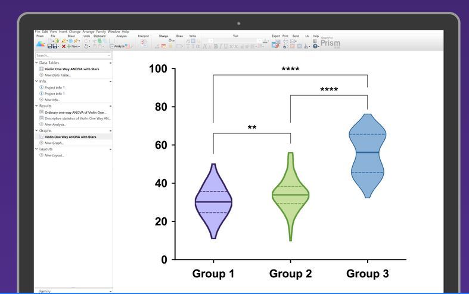Image resolution: width=469 pixels, height=294 pixels.
Task: Click the red Delete sheet icon
Action: coord(64,46)
